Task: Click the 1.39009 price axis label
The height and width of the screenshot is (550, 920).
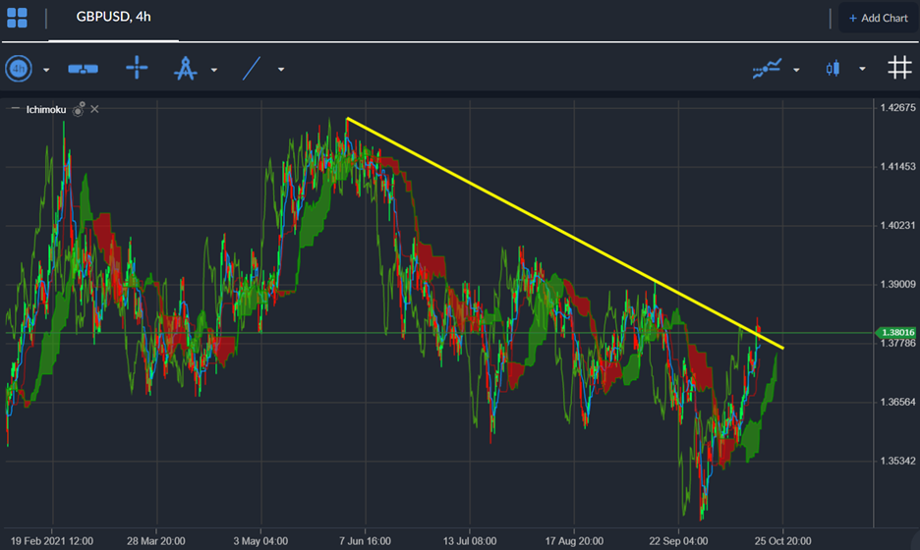Action: [x=897, y=285]
